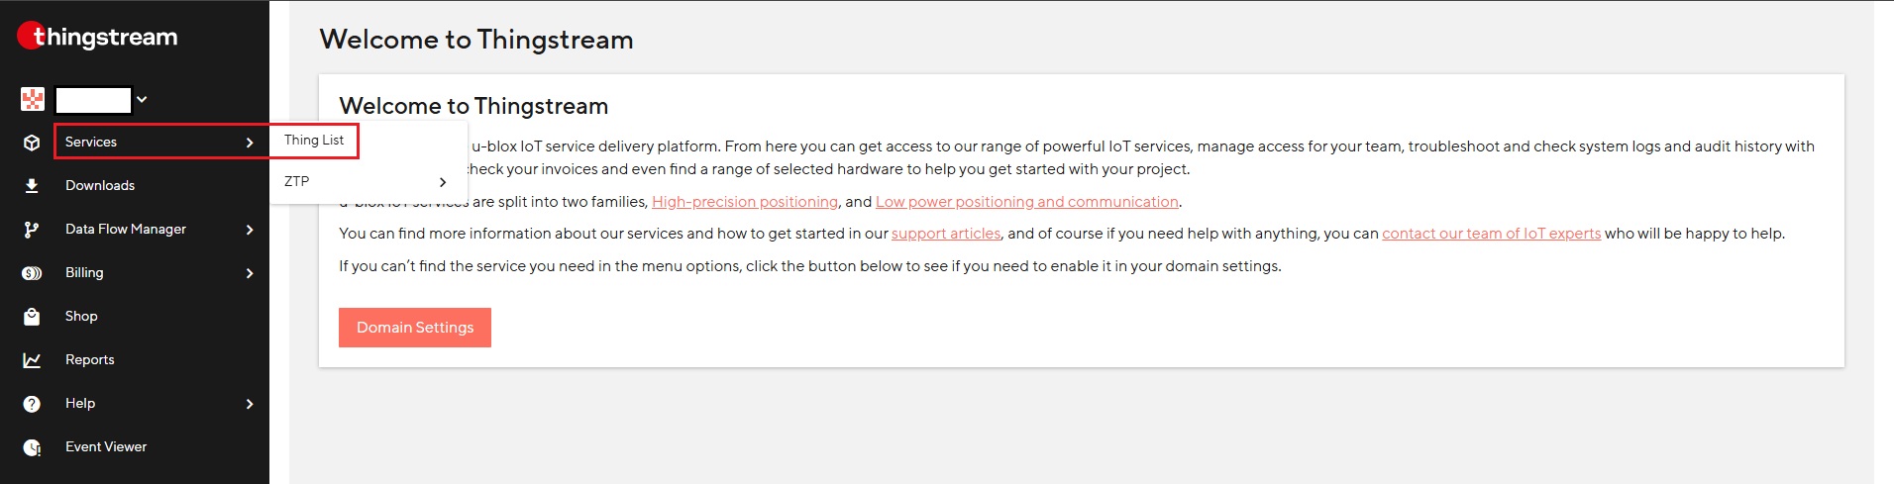
Task: Follow the support articles link
Action: [946, 234]
